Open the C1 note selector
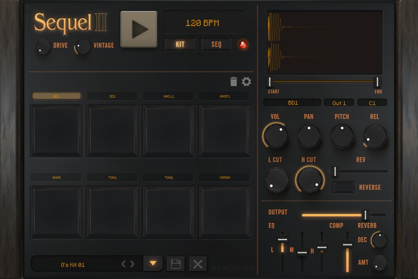 coord(372,103)
